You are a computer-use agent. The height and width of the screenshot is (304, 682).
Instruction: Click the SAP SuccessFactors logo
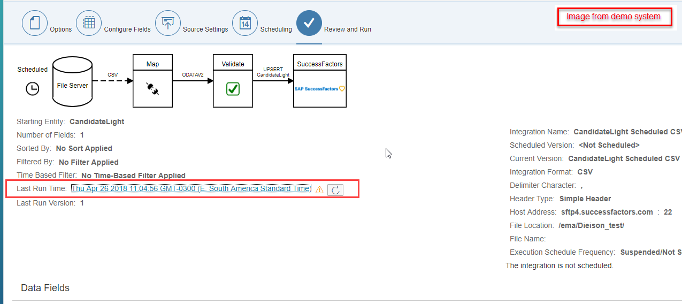pos(320,89)
